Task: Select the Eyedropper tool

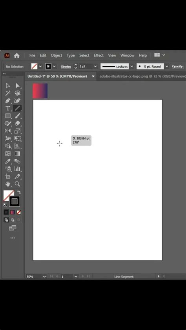Action: pos(8,161)
